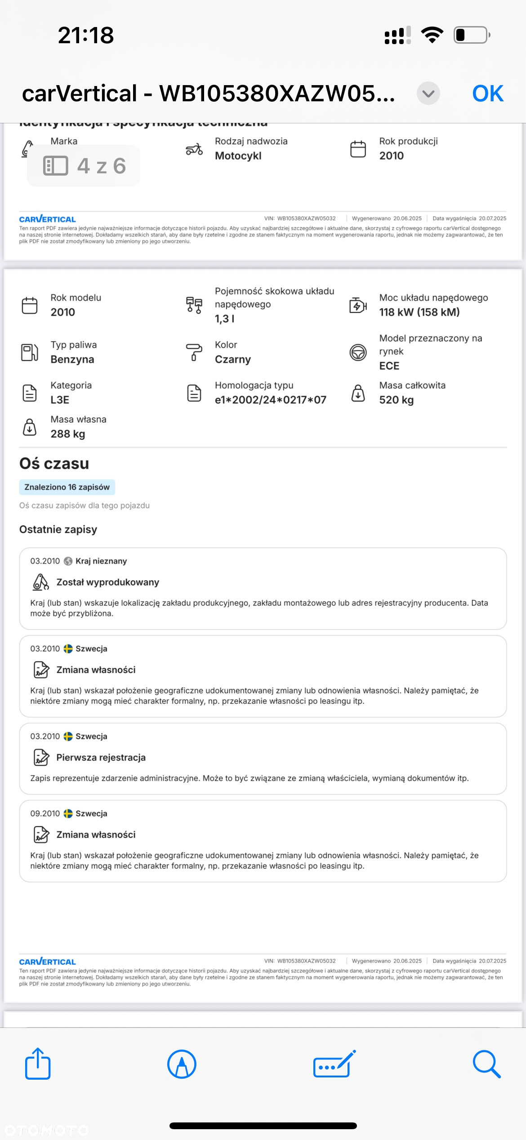
Task: Tap the page indicator 4 z 6
Action: 84,166
